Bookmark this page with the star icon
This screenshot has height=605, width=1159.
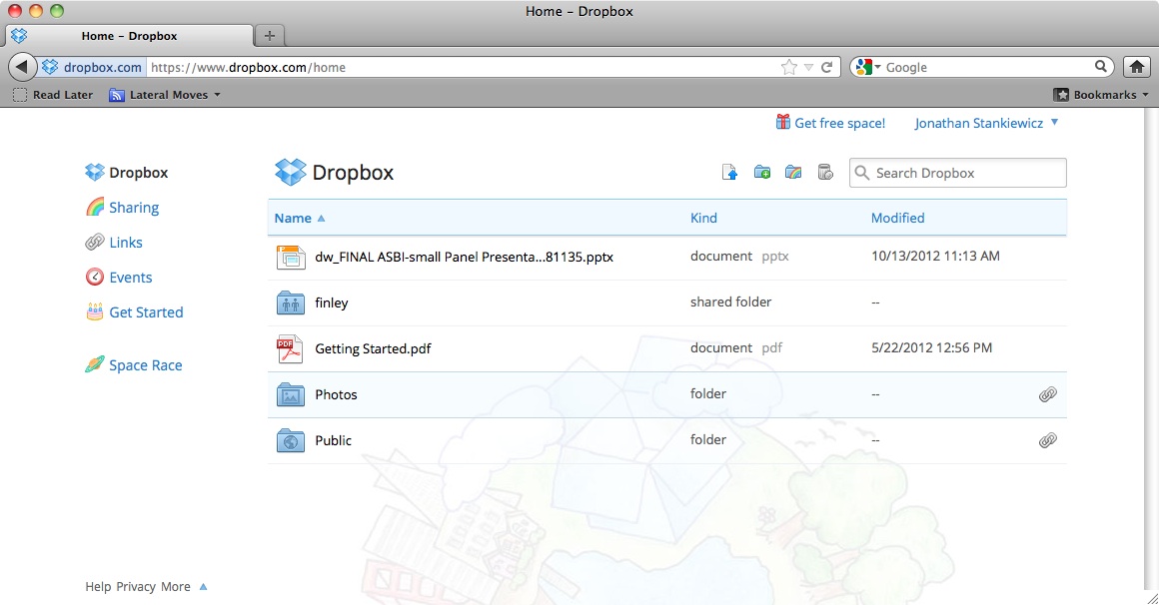[x=788, y=66]
